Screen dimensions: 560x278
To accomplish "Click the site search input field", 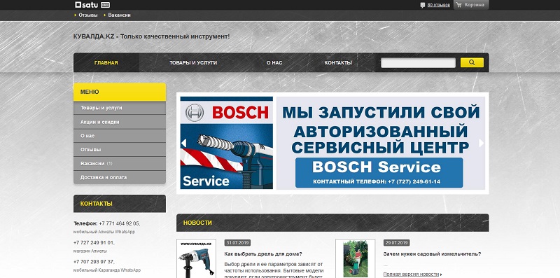I will 418,63.
